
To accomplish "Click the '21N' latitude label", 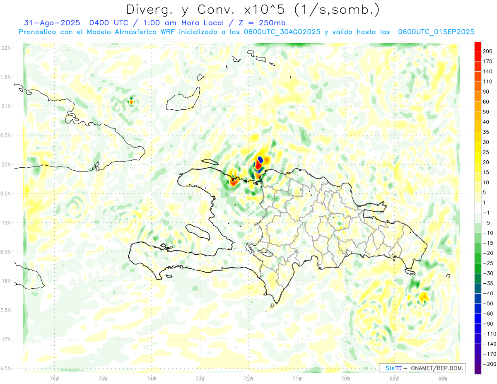I will pyautogui.click(x=6, y=106).
